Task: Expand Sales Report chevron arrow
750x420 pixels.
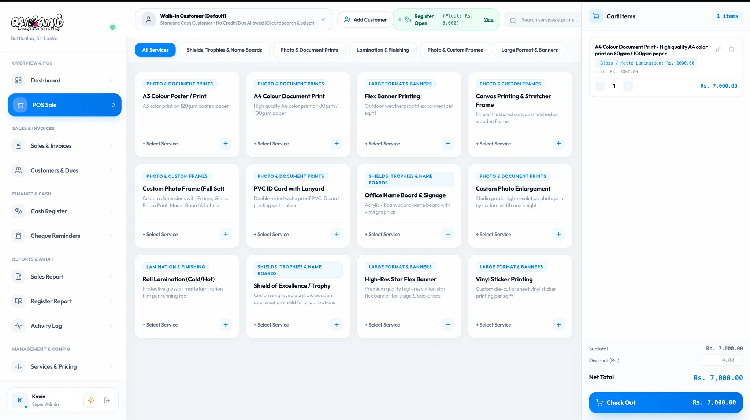Action: (111, 277)
